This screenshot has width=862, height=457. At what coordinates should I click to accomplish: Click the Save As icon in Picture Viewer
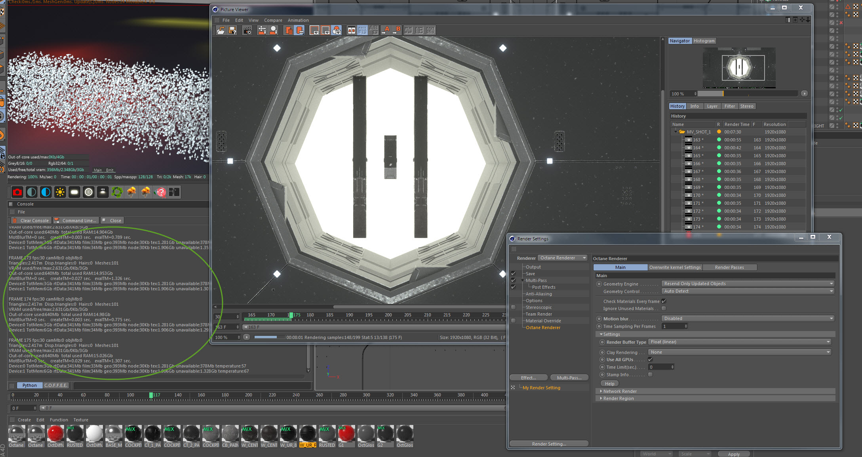[x=232, y=30]
